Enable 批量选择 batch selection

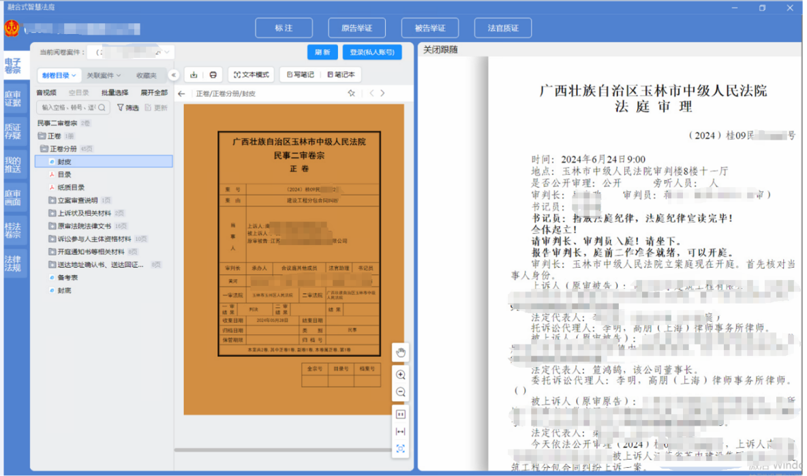[115, 93]
